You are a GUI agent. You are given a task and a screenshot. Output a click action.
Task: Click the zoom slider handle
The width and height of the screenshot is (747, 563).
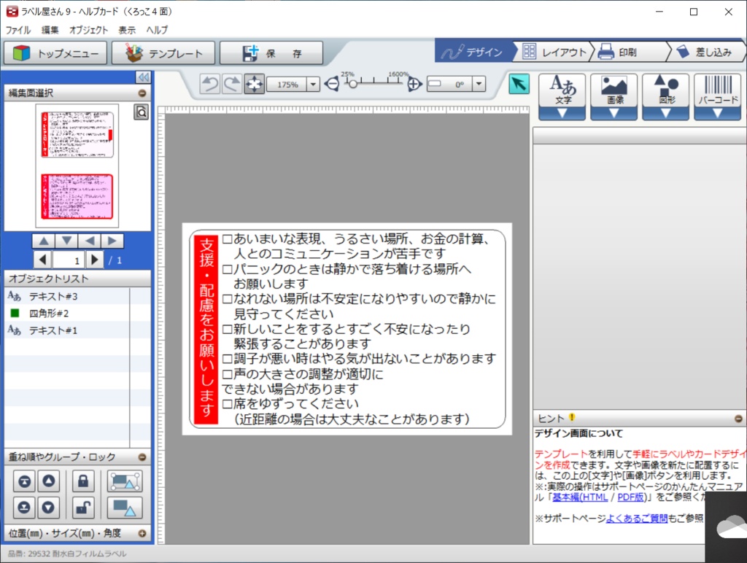pyautogui.click(x=352, y=85)
